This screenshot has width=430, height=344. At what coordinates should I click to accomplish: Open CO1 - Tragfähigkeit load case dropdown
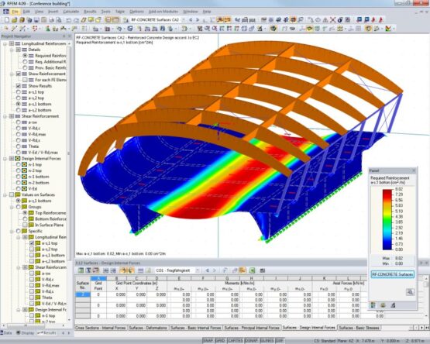pos(198,270)
